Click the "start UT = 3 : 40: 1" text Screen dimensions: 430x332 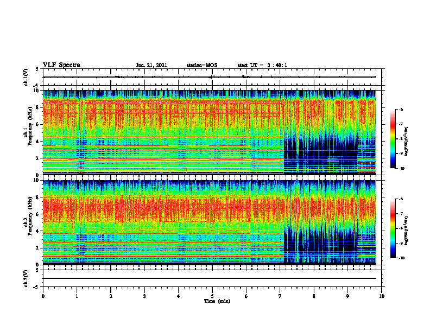pyautogui.click(x=262, y=65)
